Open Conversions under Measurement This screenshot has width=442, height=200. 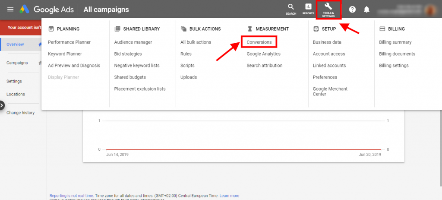[x=259, y=42]
